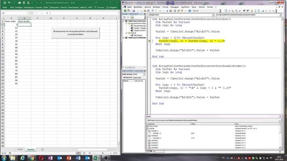The width and height of the screenshot is (287, 161).
Task: Collapse the Module folder in Project Explorer
Action: [x=126, y=33]
